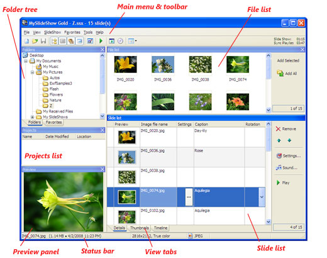Expand the My SlideShows tree node
This screenshot has height=258, width=327.
click(32, 117)
